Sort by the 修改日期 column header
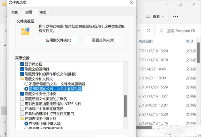Screen dimensions: 201x137 [145, 42]
